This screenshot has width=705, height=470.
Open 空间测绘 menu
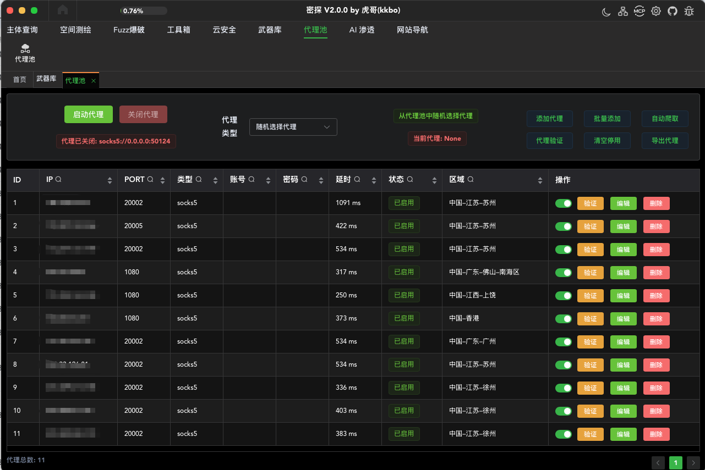(75, 30)
